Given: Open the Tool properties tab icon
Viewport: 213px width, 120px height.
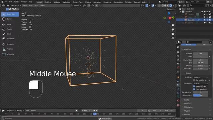Looking at the screenshot, I should [178, 47].
